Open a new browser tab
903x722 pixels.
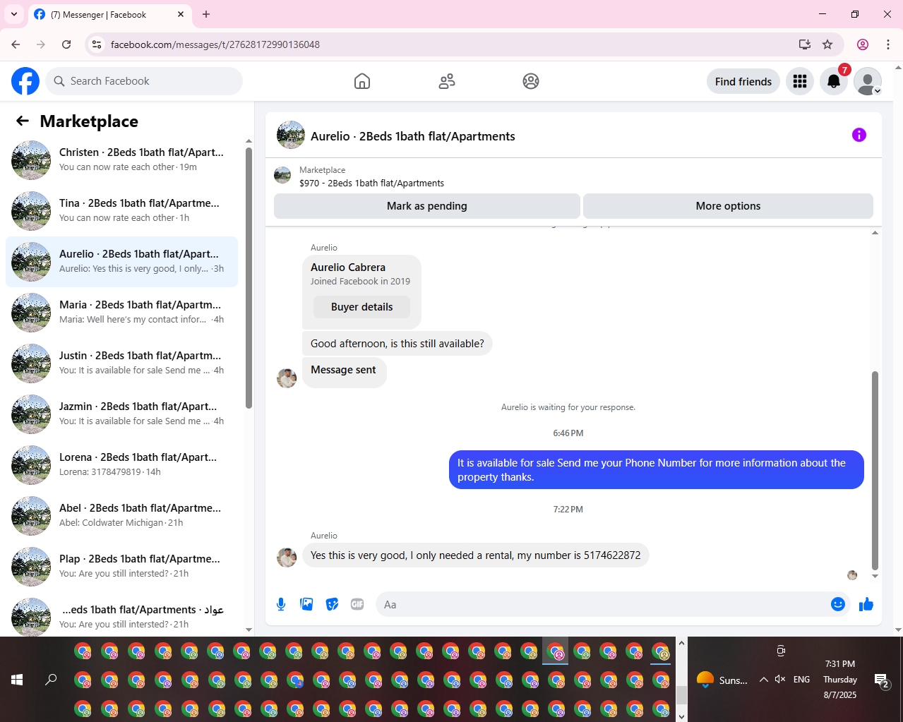[x=206, y=14]
